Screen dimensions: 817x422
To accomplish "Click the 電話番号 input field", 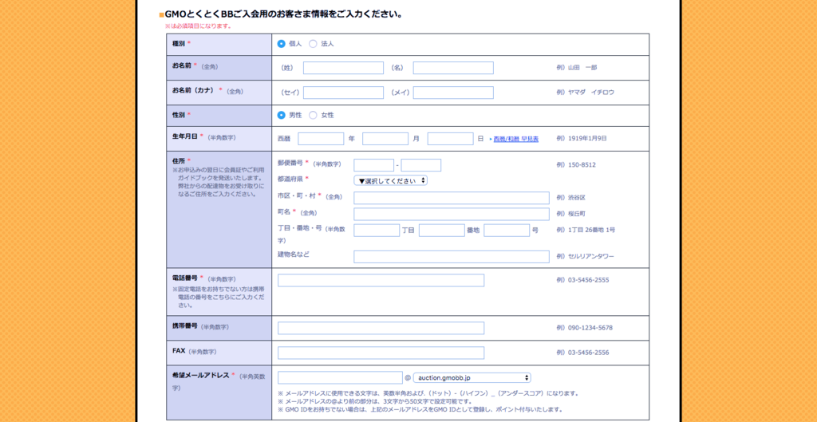I will 381,280.
